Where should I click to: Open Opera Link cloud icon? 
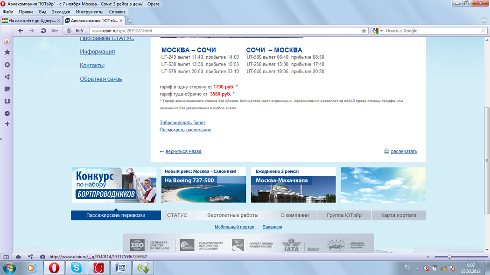[19, 257]
